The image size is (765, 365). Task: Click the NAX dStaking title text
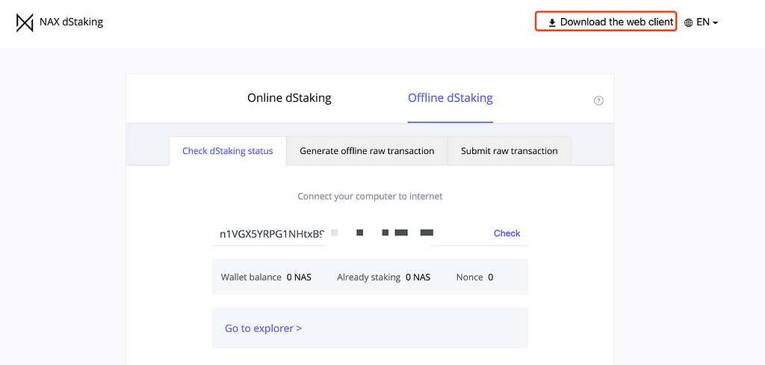(71, 22)
